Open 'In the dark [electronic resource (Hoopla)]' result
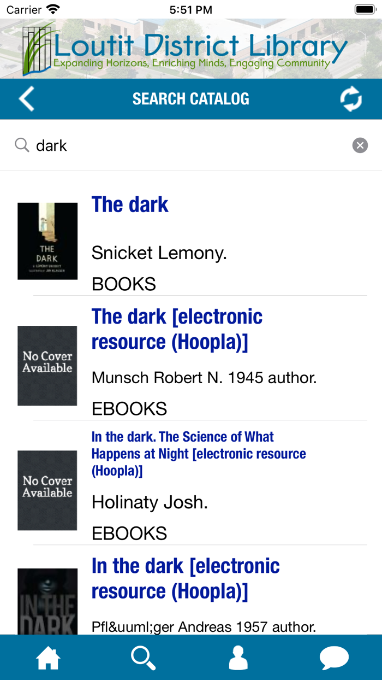 click(x=186, y=578)
